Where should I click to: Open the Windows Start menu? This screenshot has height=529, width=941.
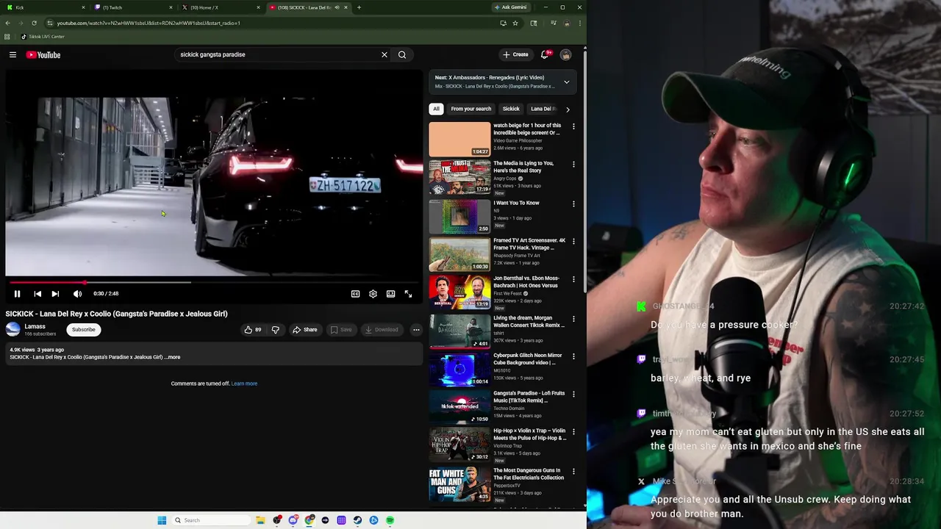point(162,520)
